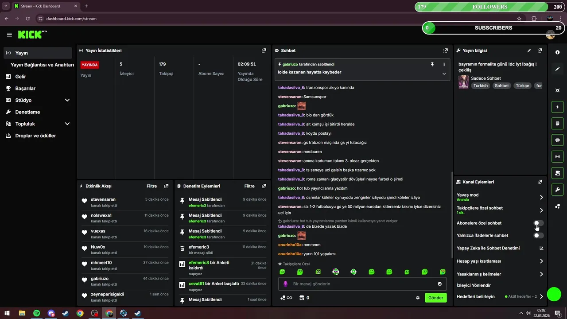
Task: Select Yayın in the left sidebar
Action: [x=38, y=53]
